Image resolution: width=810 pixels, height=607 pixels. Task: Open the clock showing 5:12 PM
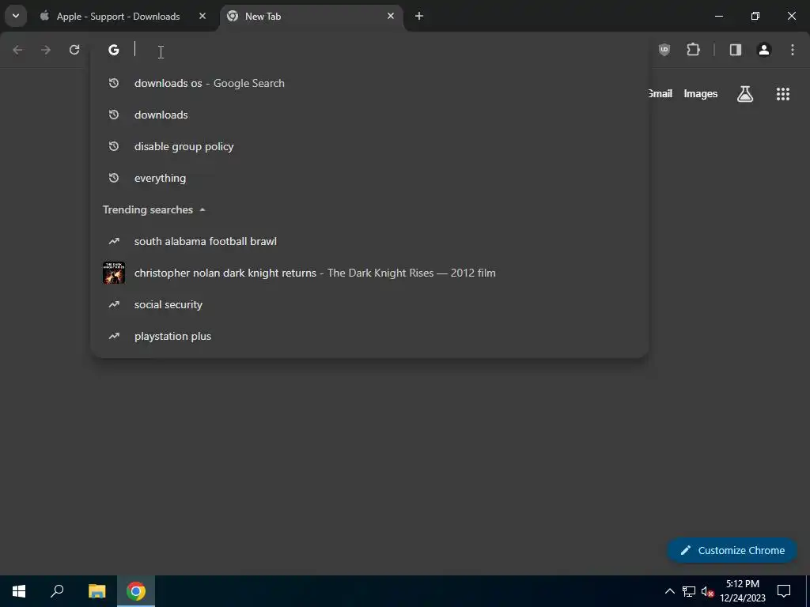point(743,591)
